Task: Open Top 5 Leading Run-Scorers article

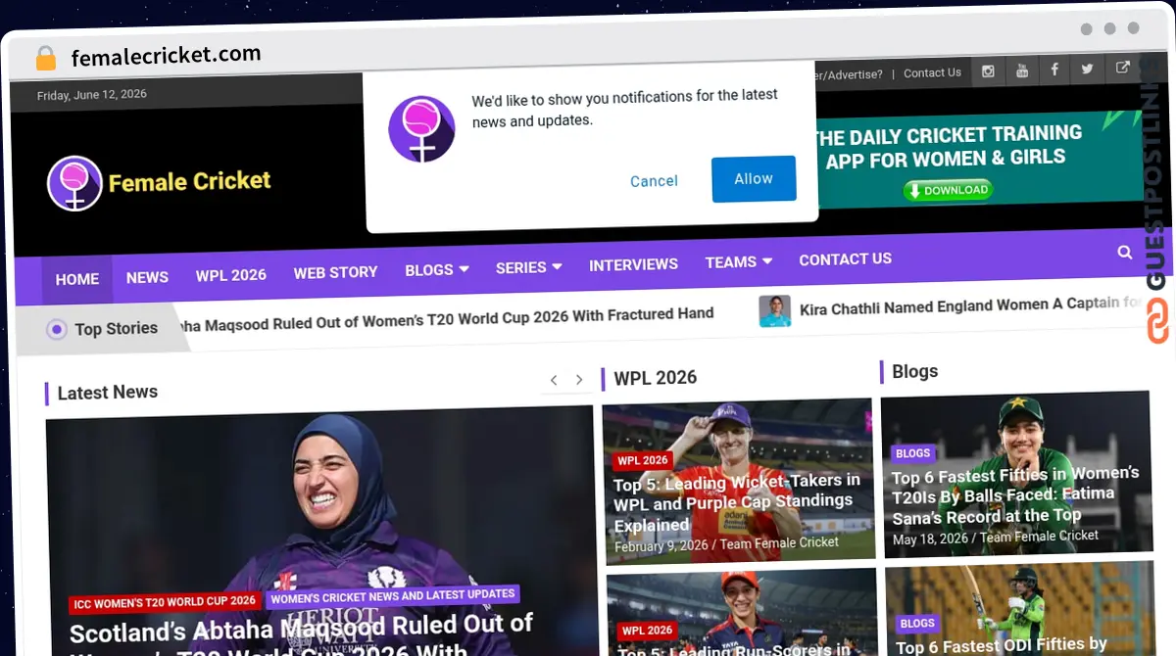Action: [x=735, y=650]
